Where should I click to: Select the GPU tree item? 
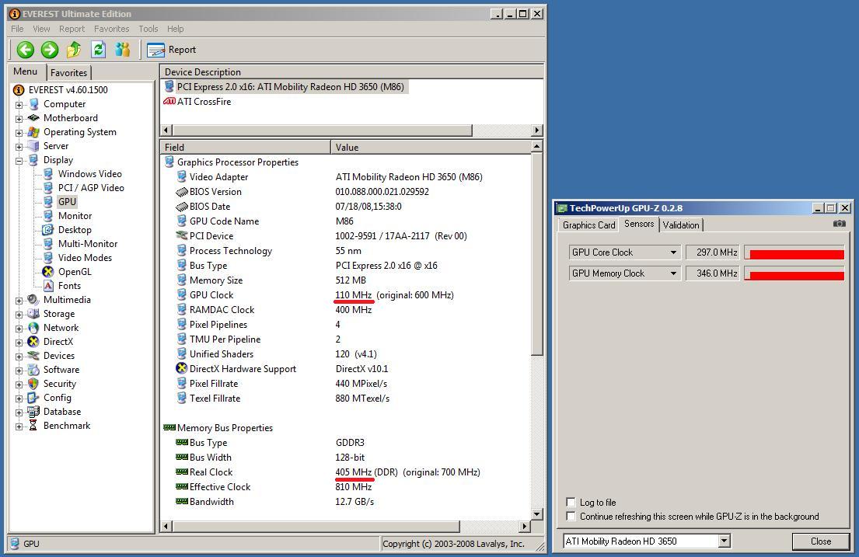(x=68, y=201)
